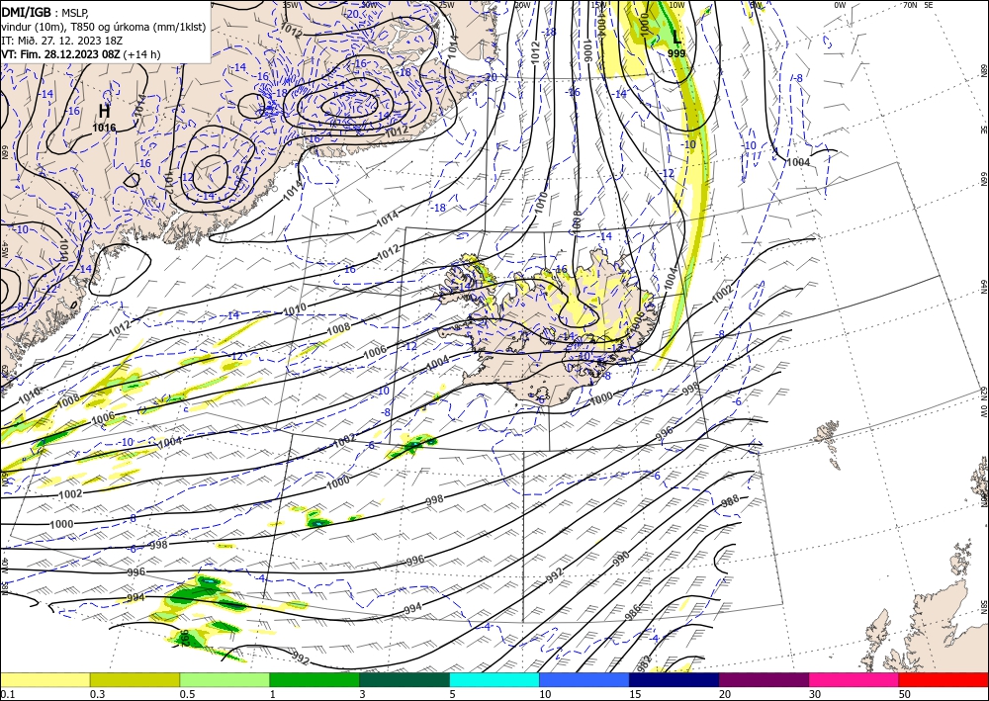The image size is (989, 701).
Task: Select the navy 15–20 legend swatch
Action: coord(674,679)
